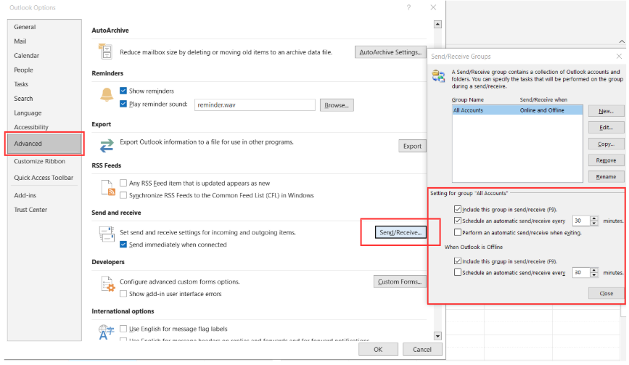Select Tasks in options sidebar
Screen dimensions: 629x365
click(x=44, y=84)
